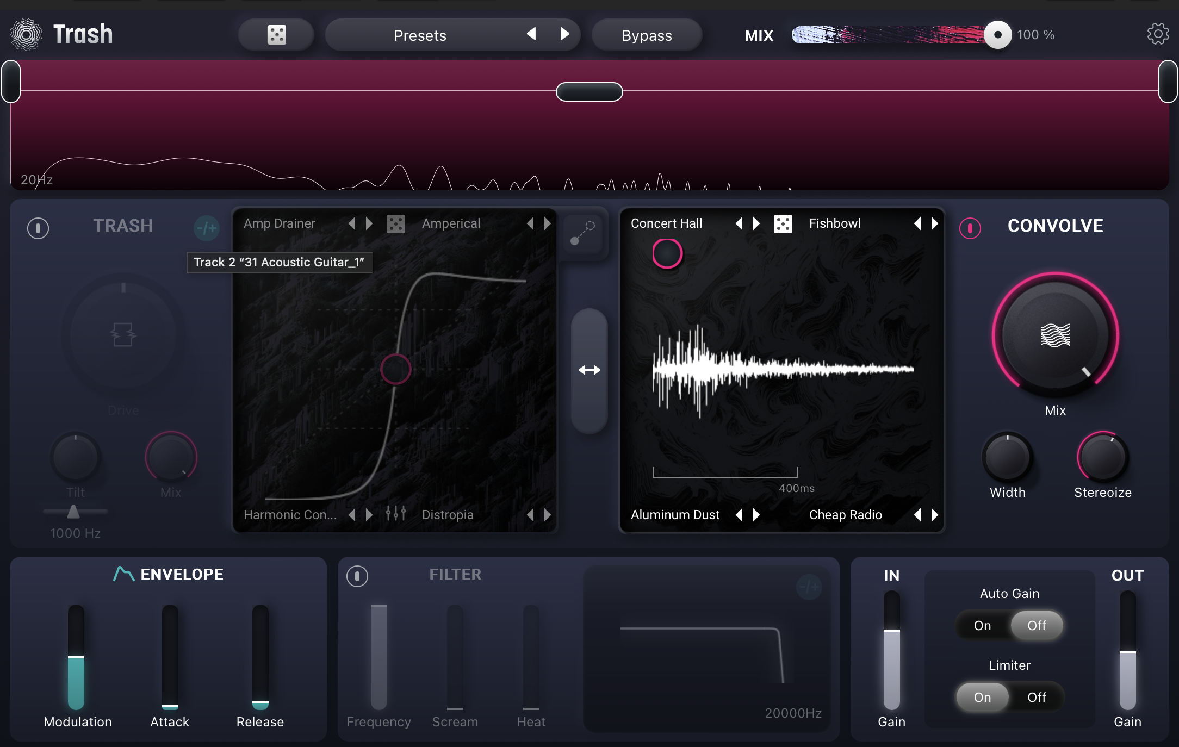Click the Convolve Width knob

pyautogui.click(x=1008, y=457)
